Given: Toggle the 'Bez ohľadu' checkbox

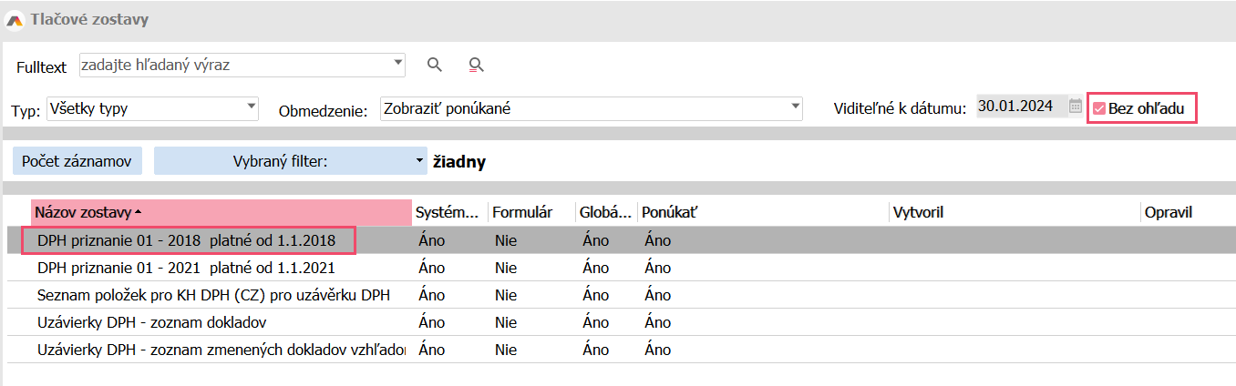Looking at the screenshot, I should 1099,108.
